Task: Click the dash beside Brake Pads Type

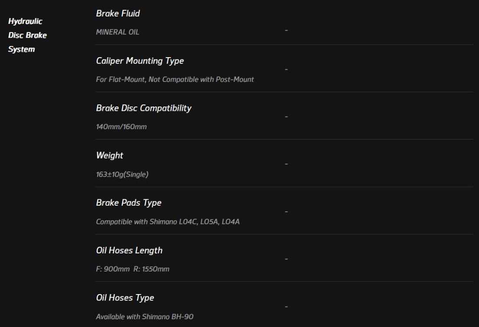Action: pos(286,212)
